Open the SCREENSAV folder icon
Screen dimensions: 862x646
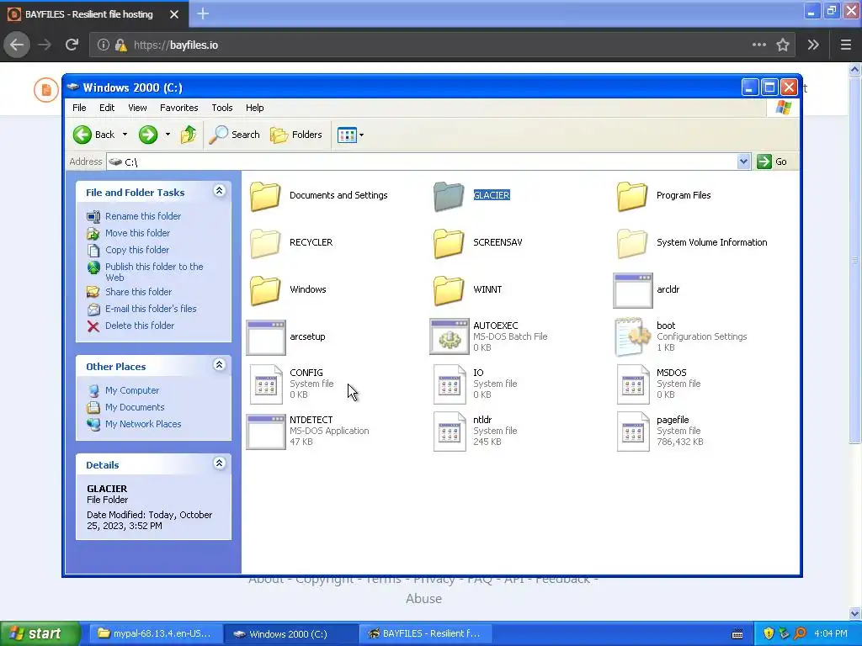[449, 243]
